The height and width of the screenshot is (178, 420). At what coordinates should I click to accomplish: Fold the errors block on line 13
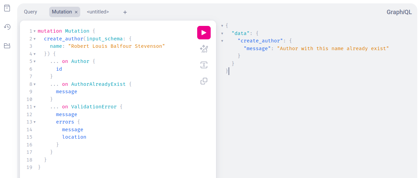(x=35, y=122)
